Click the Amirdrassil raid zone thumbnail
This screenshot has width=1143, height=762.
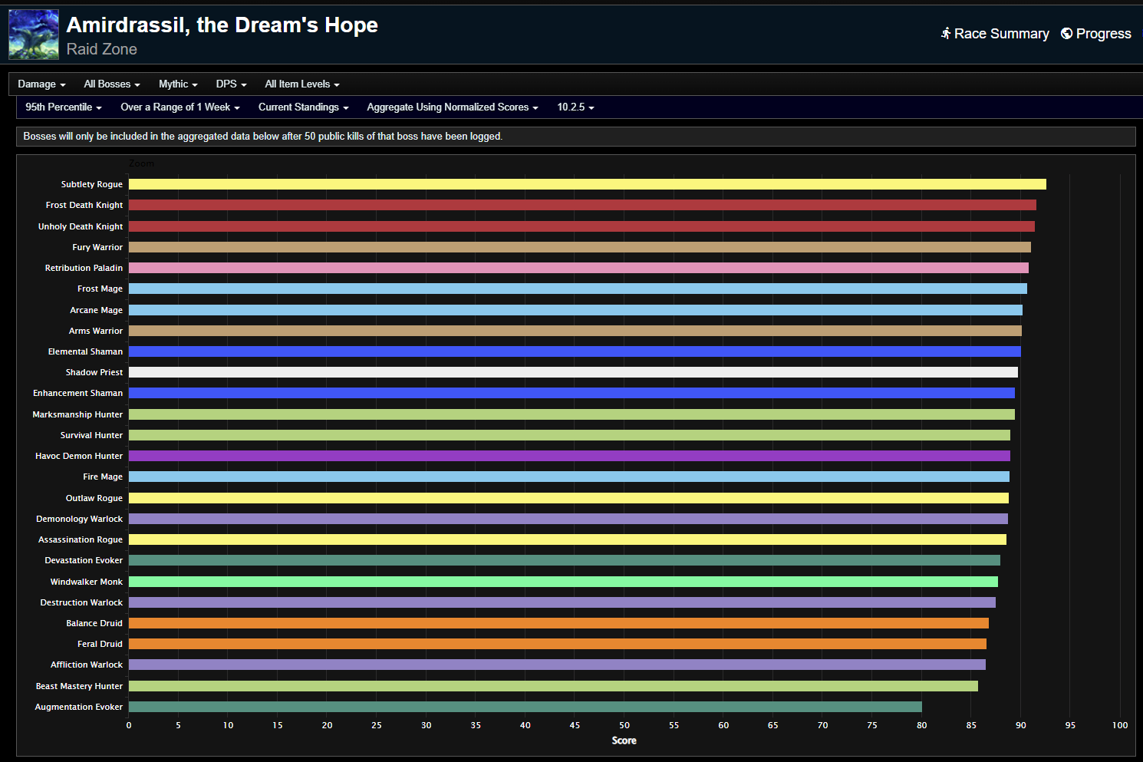[x=33, y=35]
